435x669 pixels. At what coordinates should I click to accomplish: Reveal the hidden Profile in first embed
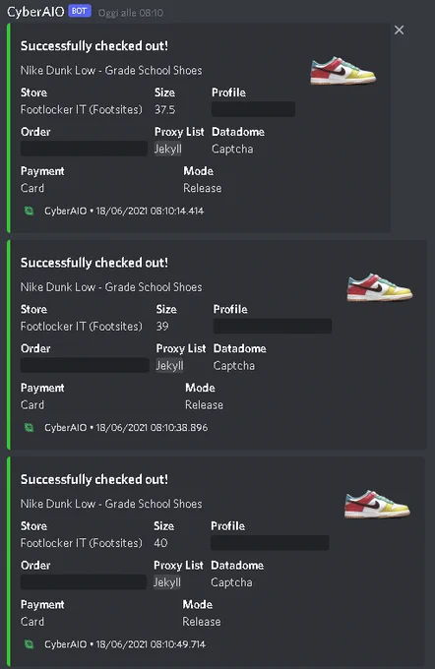click(x=253, y=109)
